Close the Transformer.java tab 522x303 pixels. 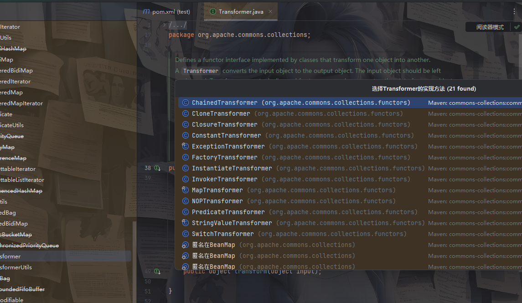[270, 11]
